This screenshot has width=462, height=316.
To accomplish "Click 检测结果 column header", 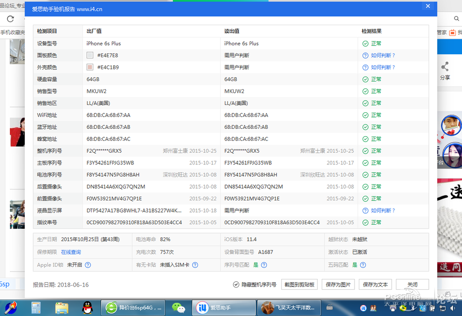I will (x=371, y=31).
